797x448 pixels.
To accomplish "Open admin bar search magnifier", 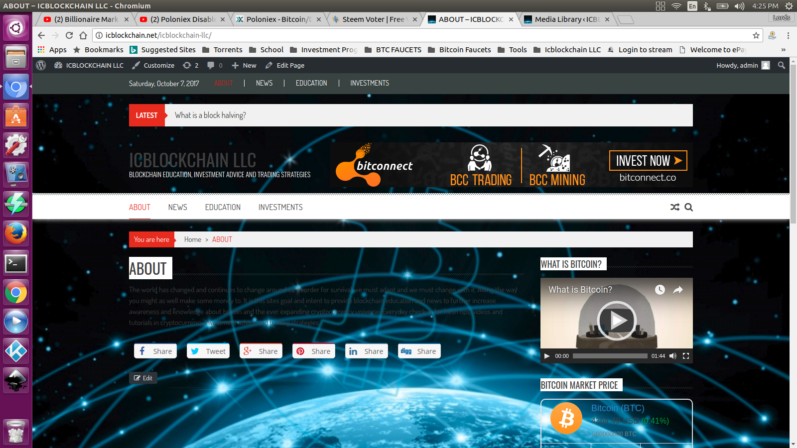I will point(782,65).
